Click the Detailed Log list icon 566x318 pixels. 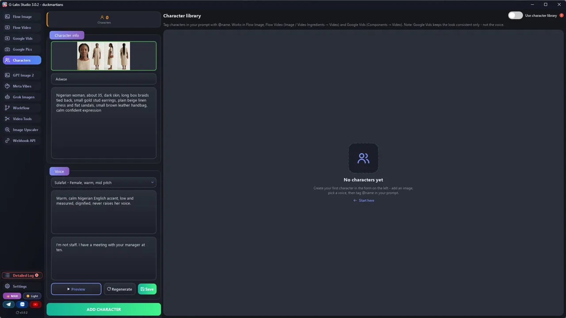click(7, 276)
